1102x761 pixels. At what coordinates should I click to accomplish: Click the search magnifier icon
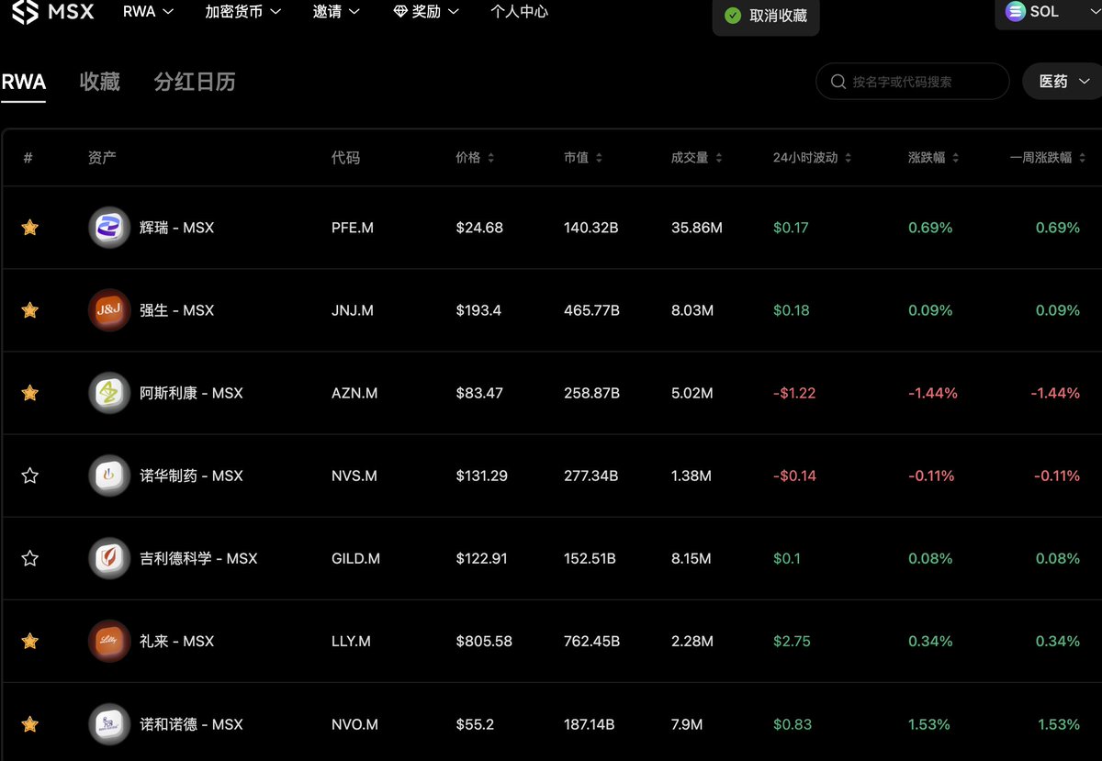coord(838,82)
